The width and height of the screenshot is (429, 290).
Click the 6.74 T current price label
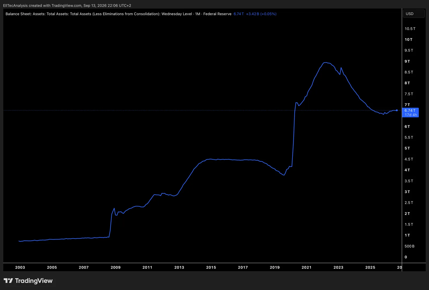[x=410, y=112]
